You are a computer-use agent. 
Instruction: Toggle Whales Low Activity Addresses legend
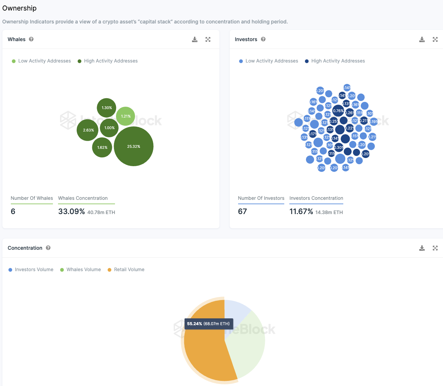pos(41,61)
